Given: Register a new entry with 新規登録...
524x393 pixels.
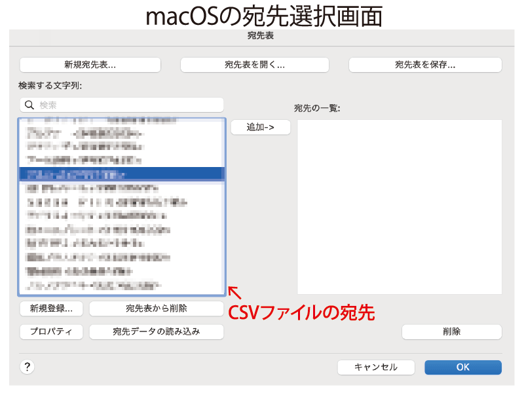Looking at the screenshot, I should point(51,309).
